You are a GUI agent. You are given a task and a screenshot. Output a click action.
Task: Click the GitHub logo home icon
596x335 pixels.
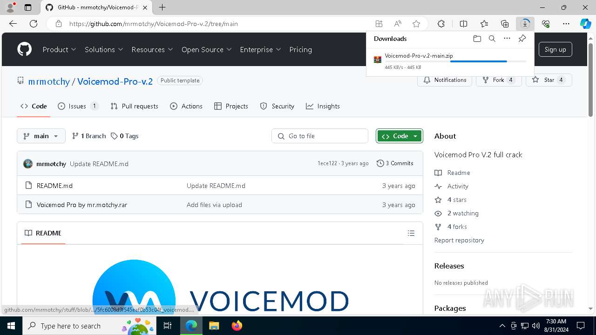24,49
